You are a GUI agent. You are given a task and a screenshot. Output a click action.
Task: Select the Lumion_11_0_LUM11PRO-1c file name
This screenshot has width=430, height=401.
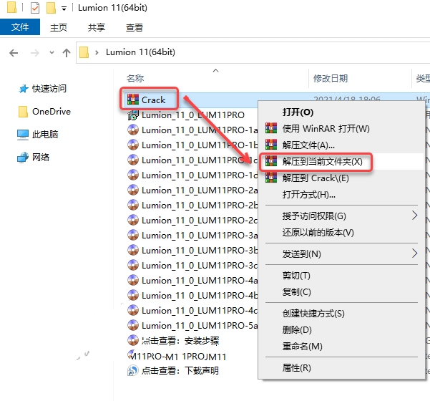click(200, 160)
